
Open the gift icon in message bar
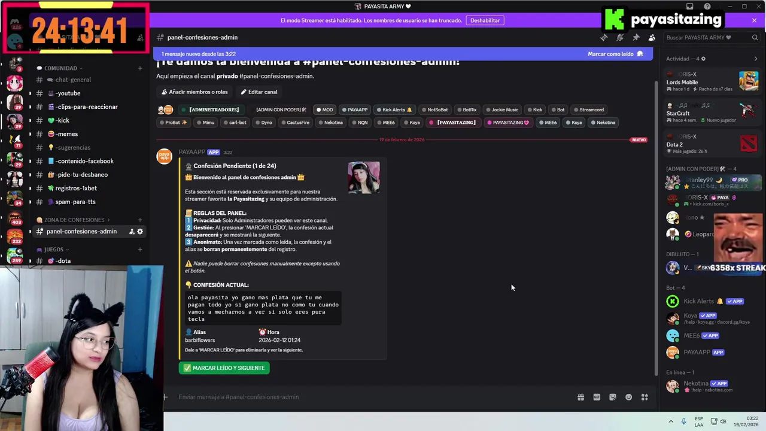580,397
